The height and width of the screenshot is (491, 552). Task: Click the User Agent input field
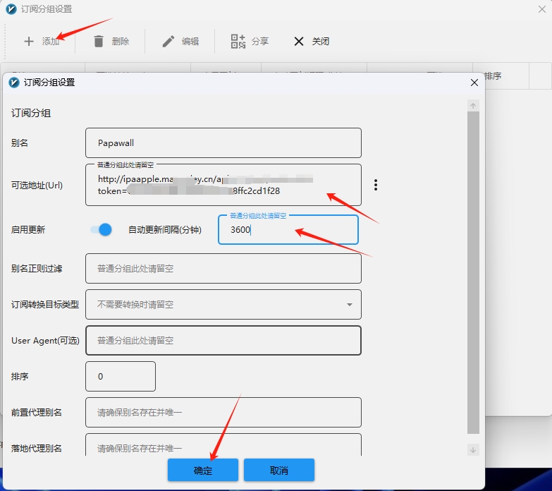tap(223, 340)
